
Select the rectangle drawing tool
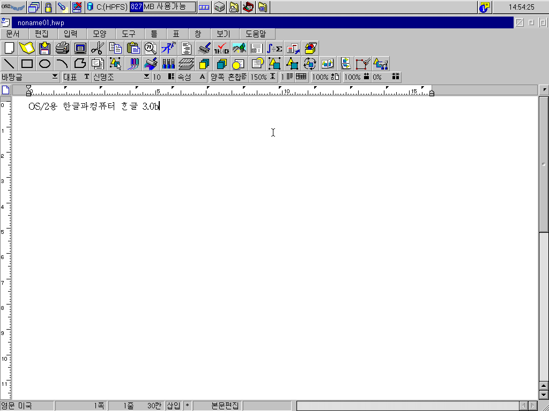(27, 64)
